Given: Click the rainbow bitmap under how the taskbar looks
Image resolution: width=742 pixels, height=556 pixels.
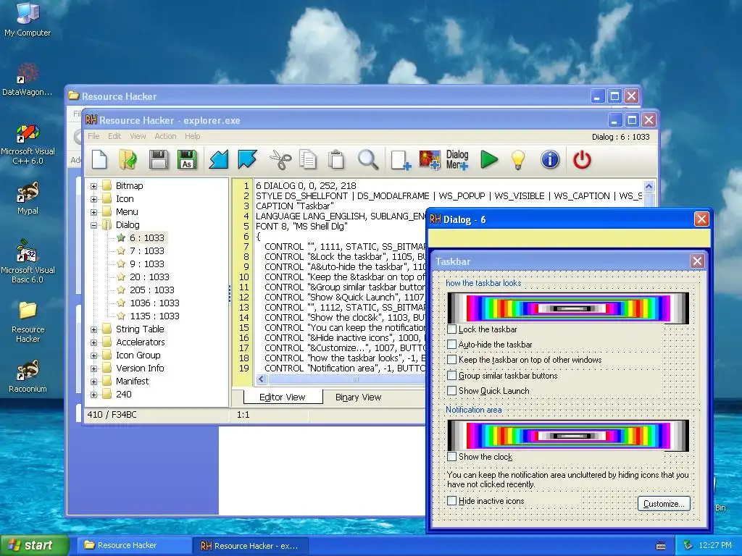Looking at the screenshot, I should (568, 308).
